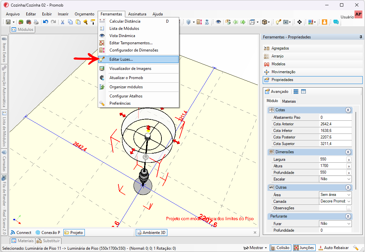
Task: Collapse the Perfurante section
Action: [x=348, y=217]
